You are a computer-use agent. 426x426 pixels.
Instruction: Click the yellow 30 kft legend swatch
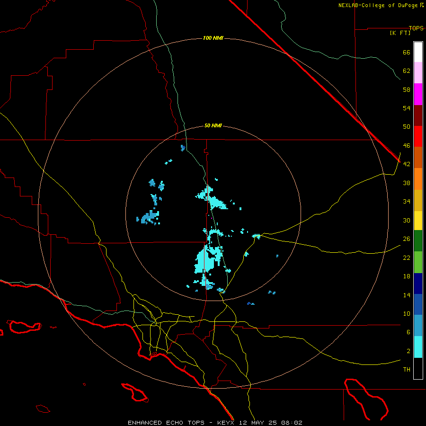point(418,221)
